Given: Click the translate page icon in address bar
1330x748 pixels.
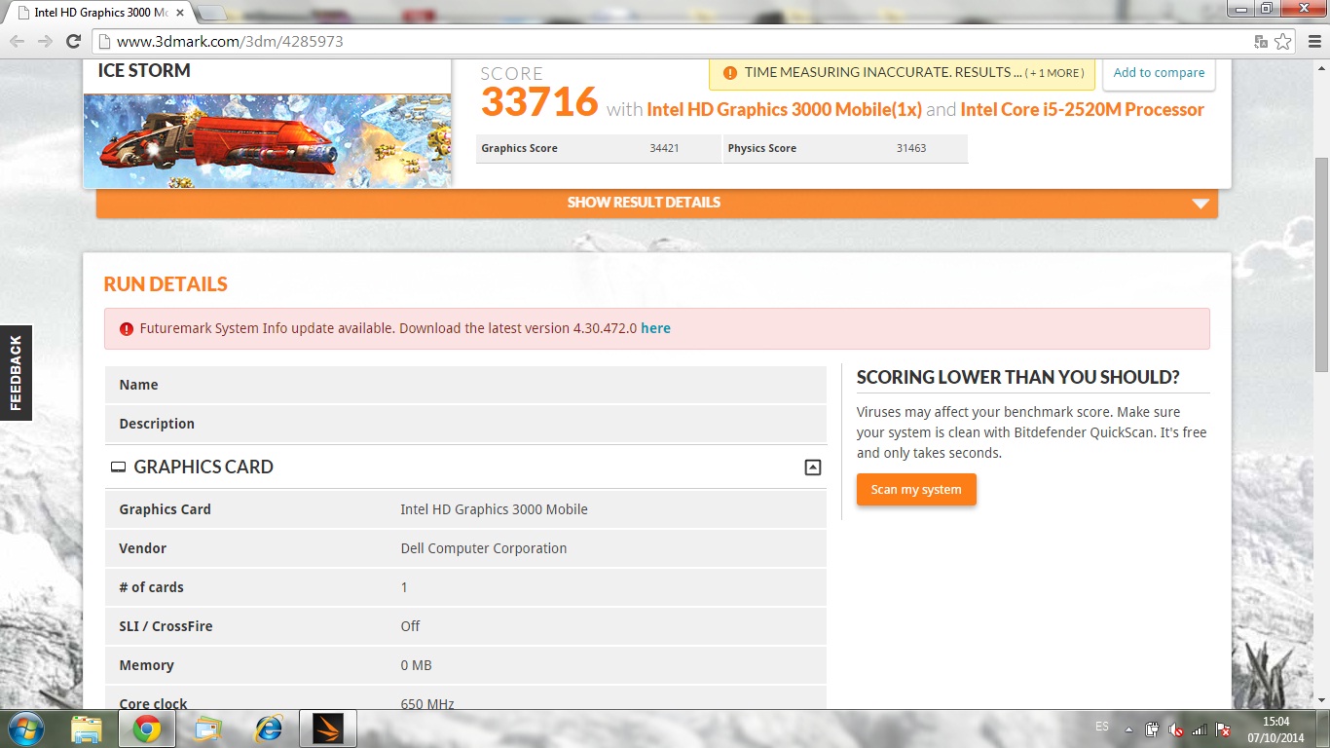Looking at the screenshot, I should [x=1261, y=42].
